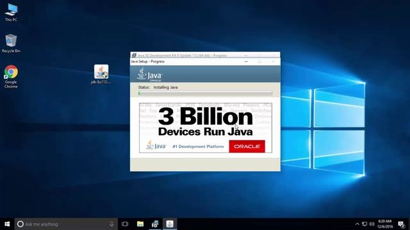Screen dimensions: 410x230
Task: Click the Cortana circle icon
Action: (20, 224)
